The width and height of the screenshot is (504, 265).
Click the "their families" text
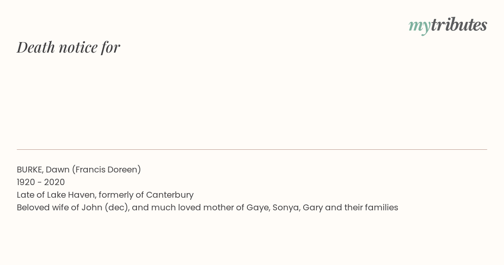point(371,207)
